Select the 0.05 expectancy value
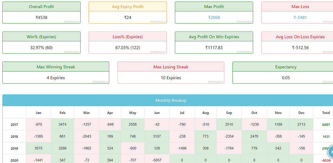The width and height of the screenshot is (333, 163). coord(286,78)
